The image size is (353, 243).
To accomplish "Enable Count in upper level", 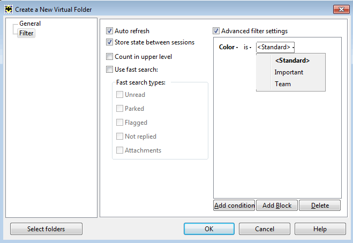I will [109, 57].
